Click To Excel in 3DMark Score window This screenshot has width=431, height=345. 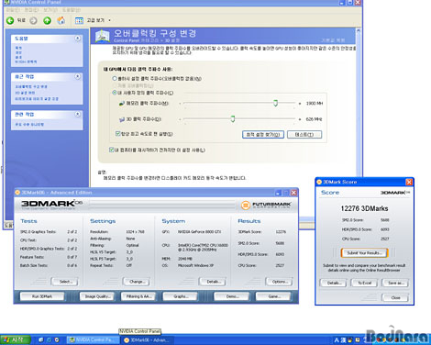364,283
